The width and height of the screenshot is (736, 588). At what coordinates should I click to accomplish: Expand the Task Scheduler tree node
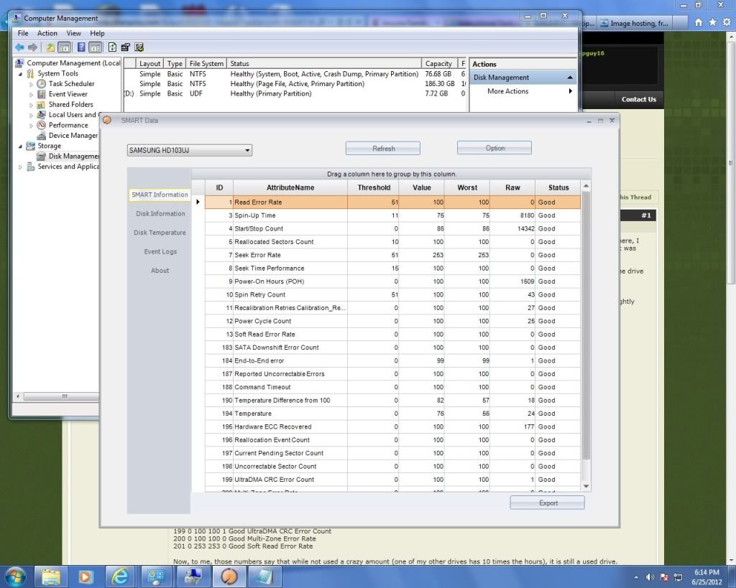click(x=31, y=85)
